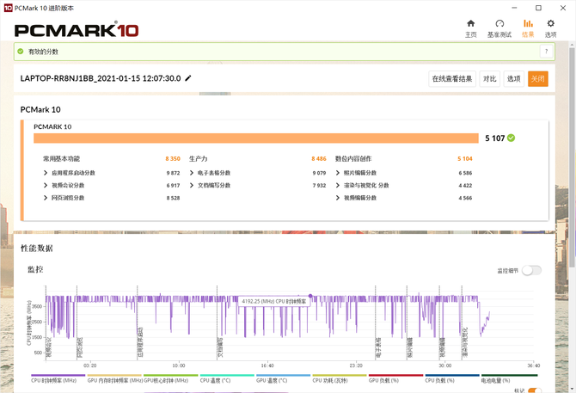The width and height of the screenshot is (576, 393).
Task: Toggle the monitoring details (监控细节) switch
Action: click(x=531, y=270)
